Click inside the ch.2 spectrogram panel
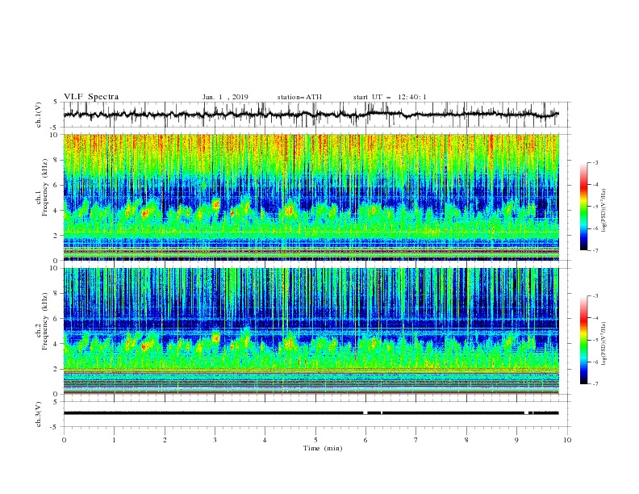Viewport: 639px width, 494px height. 311,331
